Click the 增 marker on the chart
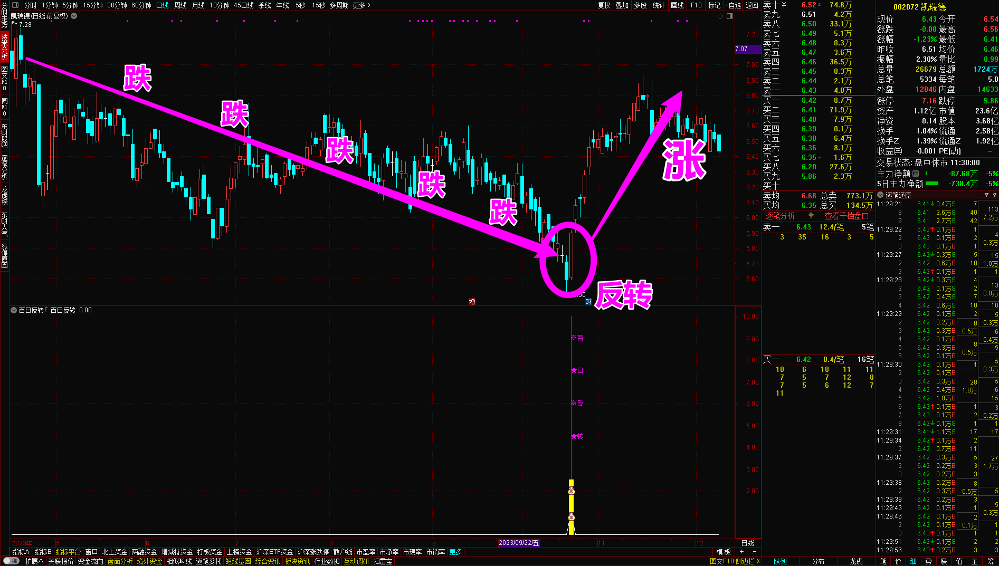Image resolution: width=999 pixels, height=566 pixels. point(472,302)
